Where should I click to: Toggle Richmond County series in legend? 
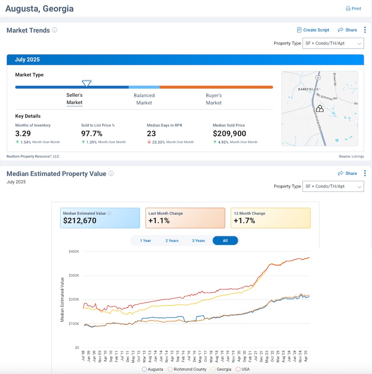click(187, 369)
